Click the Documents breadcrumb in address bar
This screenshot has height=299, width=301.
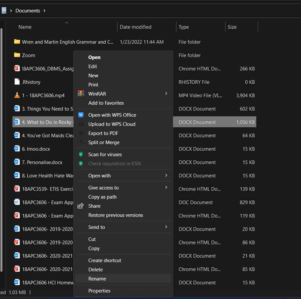28,11
